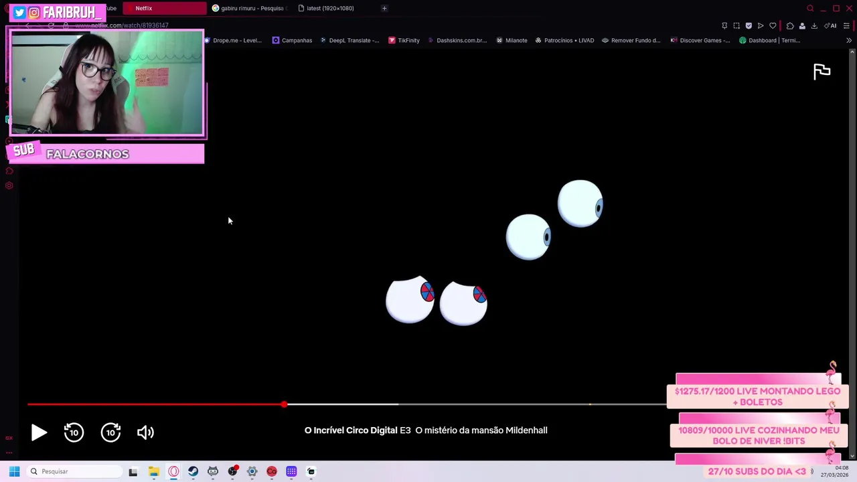Image resolution: width=857 pixels, height=482 pixels.
Task: Click the Opera GX taskbar icon
Action: click(173, 471)
